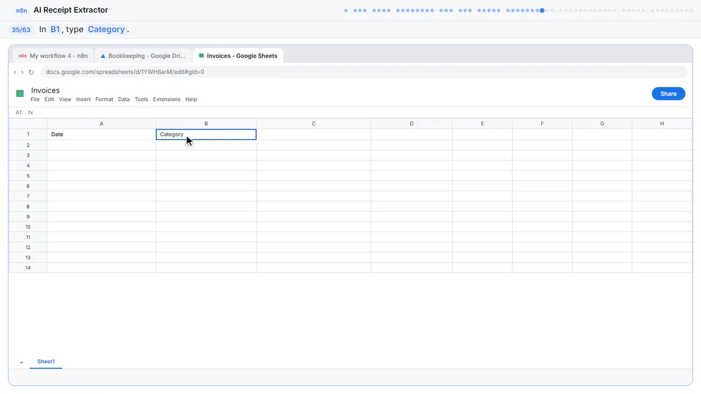Select column C header
The image size is (701, 394).
pos(314,124)
